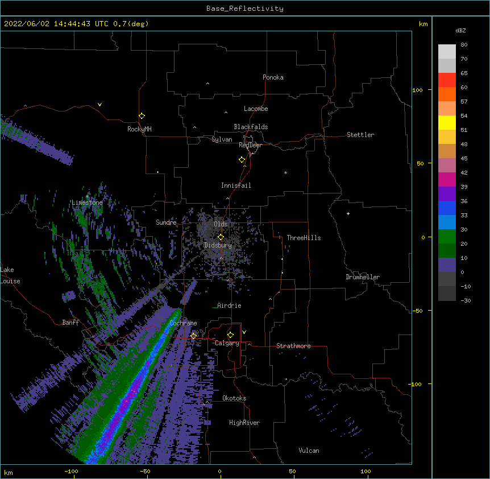Click the Strathmore label
490x479 pixels.
click(293, 346)
